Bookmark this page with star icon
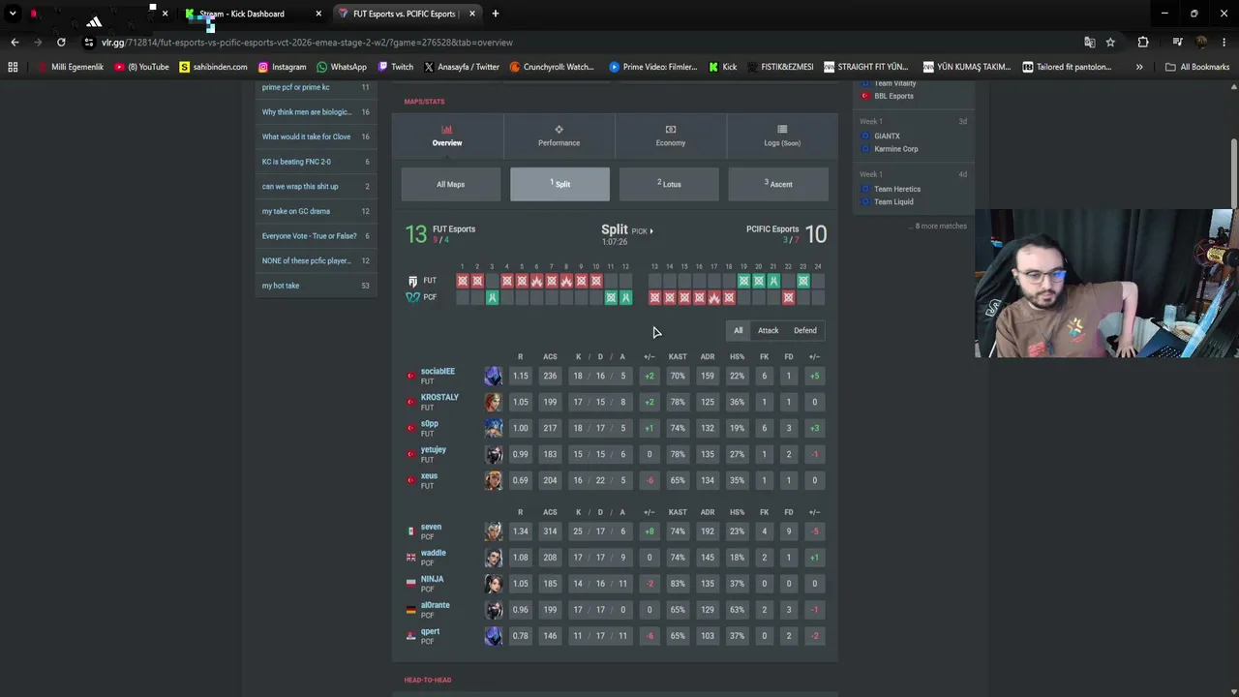 point(1110,43)
